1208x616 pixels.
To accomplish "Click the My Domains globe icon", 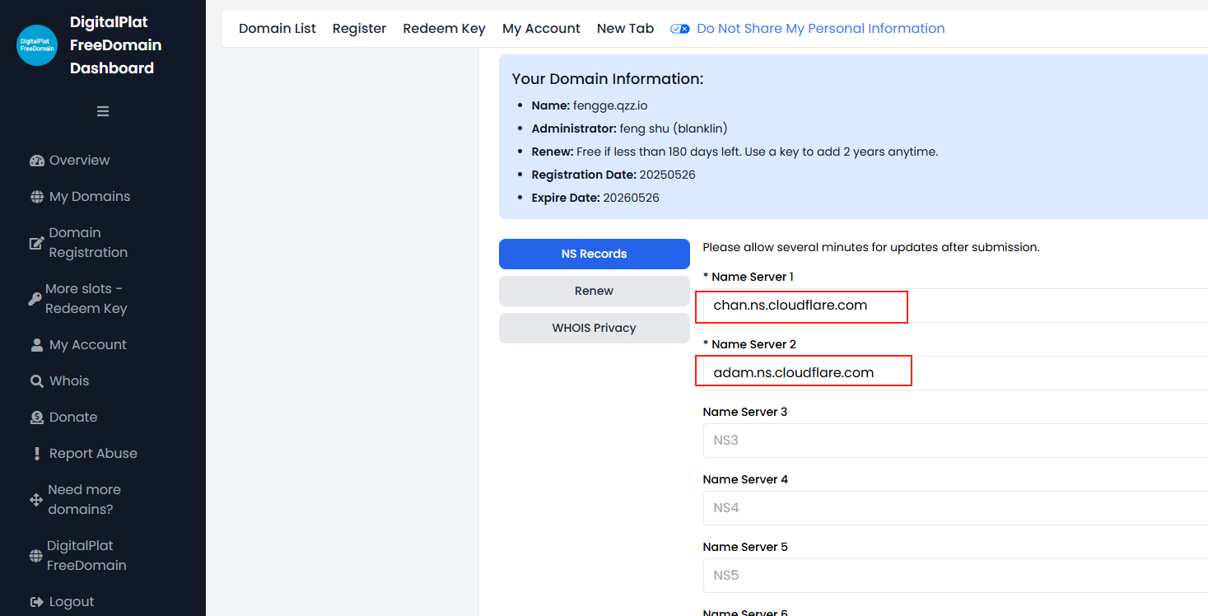I will pyautogui.click(x=37, y=197).
